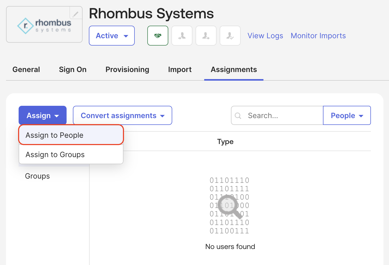Click the No users found message
This screenshot has width=389, height=265.
pyautogui.click(x=230, y=246)
